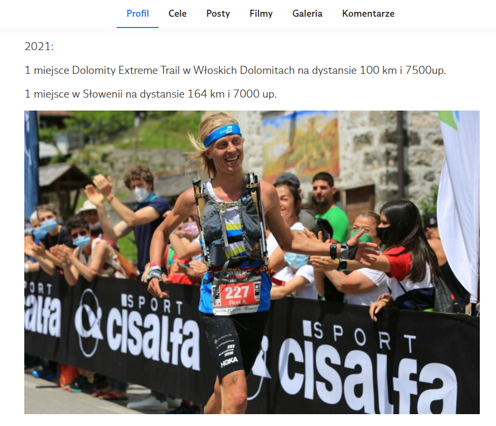496x426 pixels.
Task: Select the Posty tab
Action: tap(218, 13)
